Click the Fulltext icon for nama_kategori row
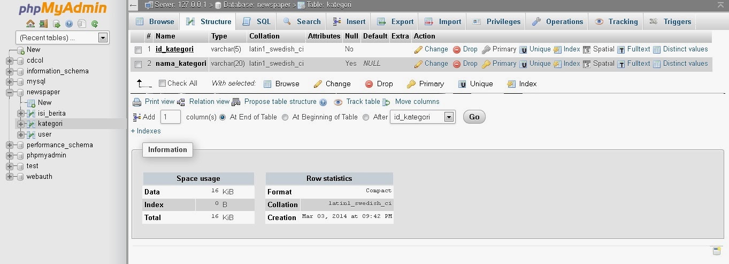The image size is (729, 264). 621,64
